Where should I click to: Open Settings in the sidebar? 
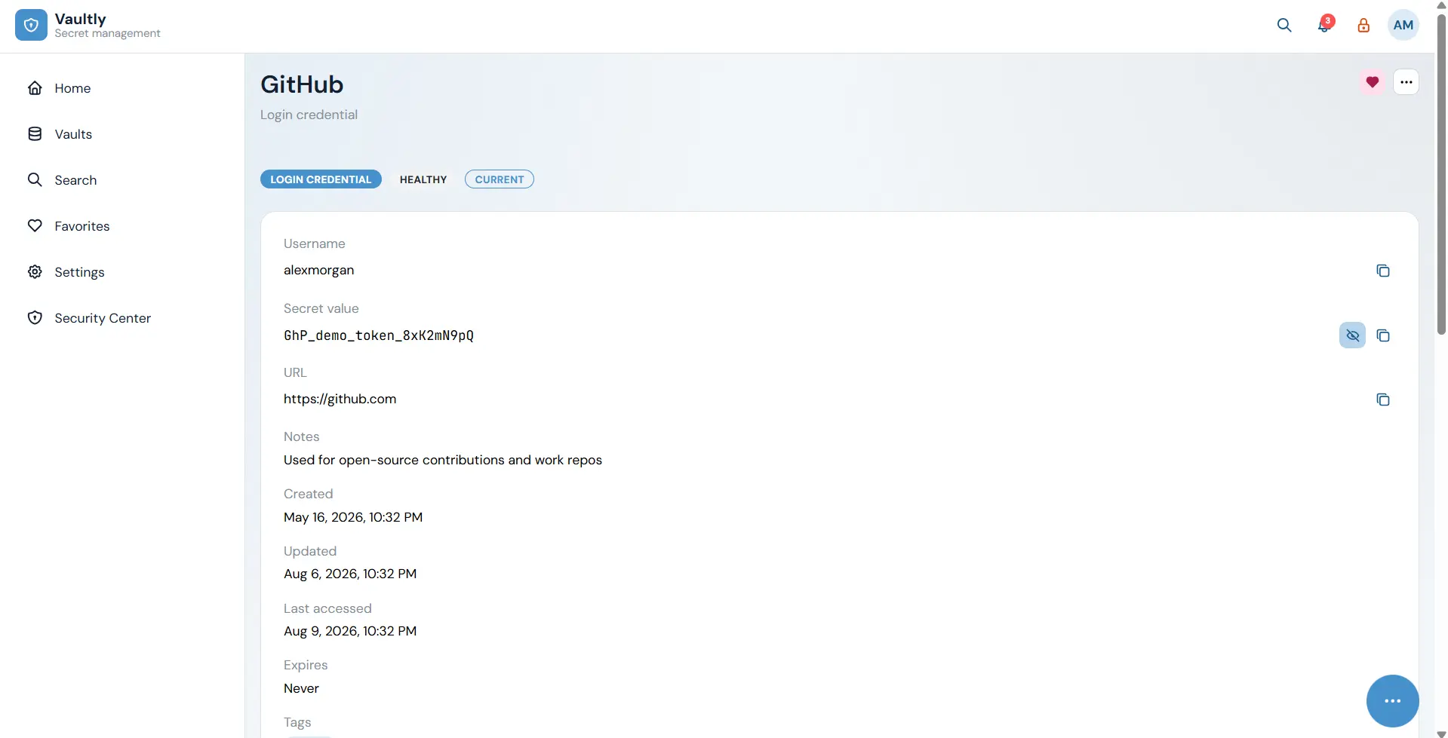coord(122,272)
